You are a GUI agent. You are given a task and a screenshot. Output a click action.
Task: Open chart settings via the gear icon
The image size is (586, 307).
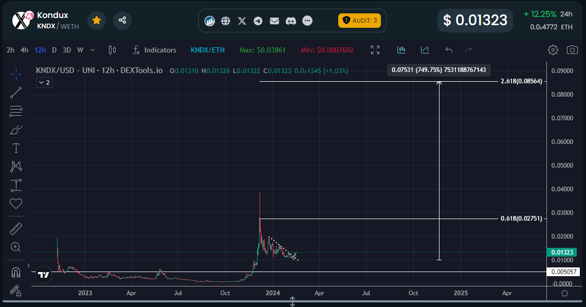pos(553,50)
